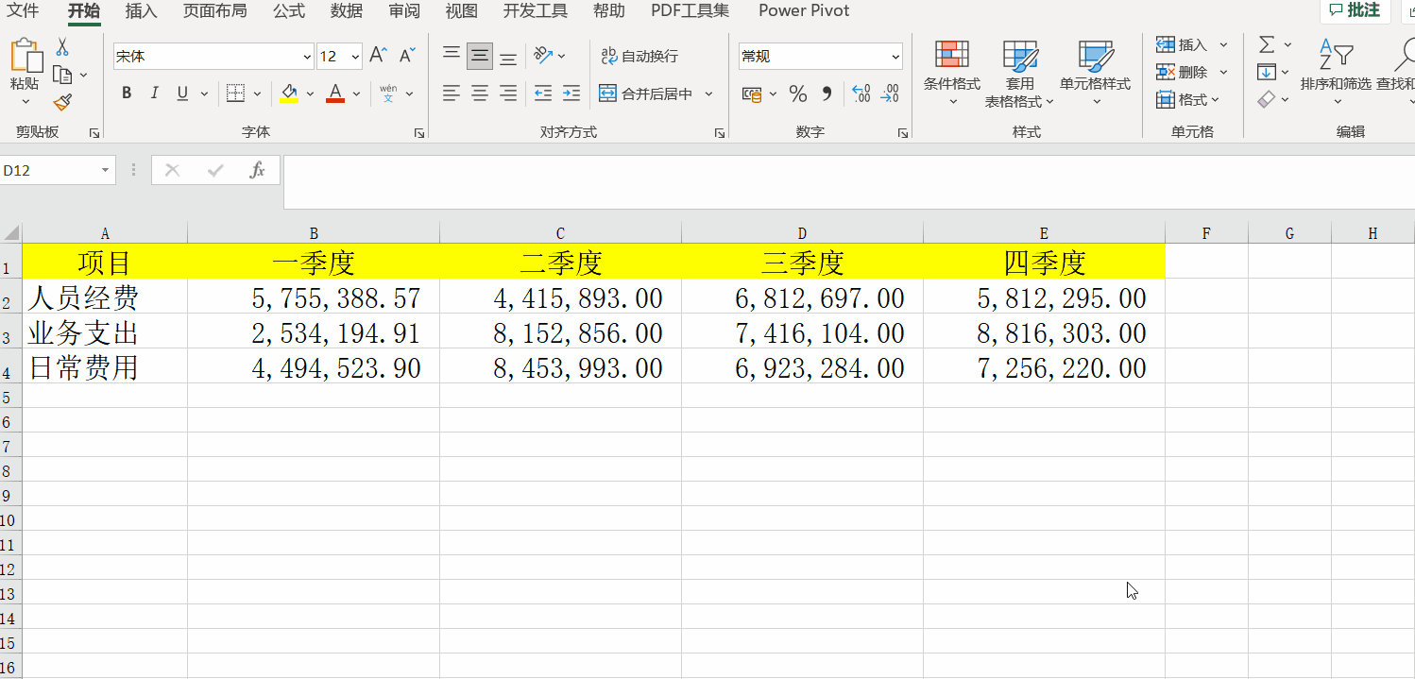Click the Clear eraser icon

pyautogui.click(x=1266, y=99)
